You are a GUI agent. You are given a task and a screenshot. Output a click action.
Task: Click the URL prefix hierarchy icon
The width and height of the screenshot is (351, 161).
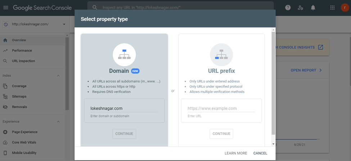tap(221, 55)
